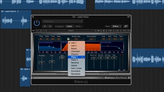Click the first EQ Freq value field

[x=104, y=39]
